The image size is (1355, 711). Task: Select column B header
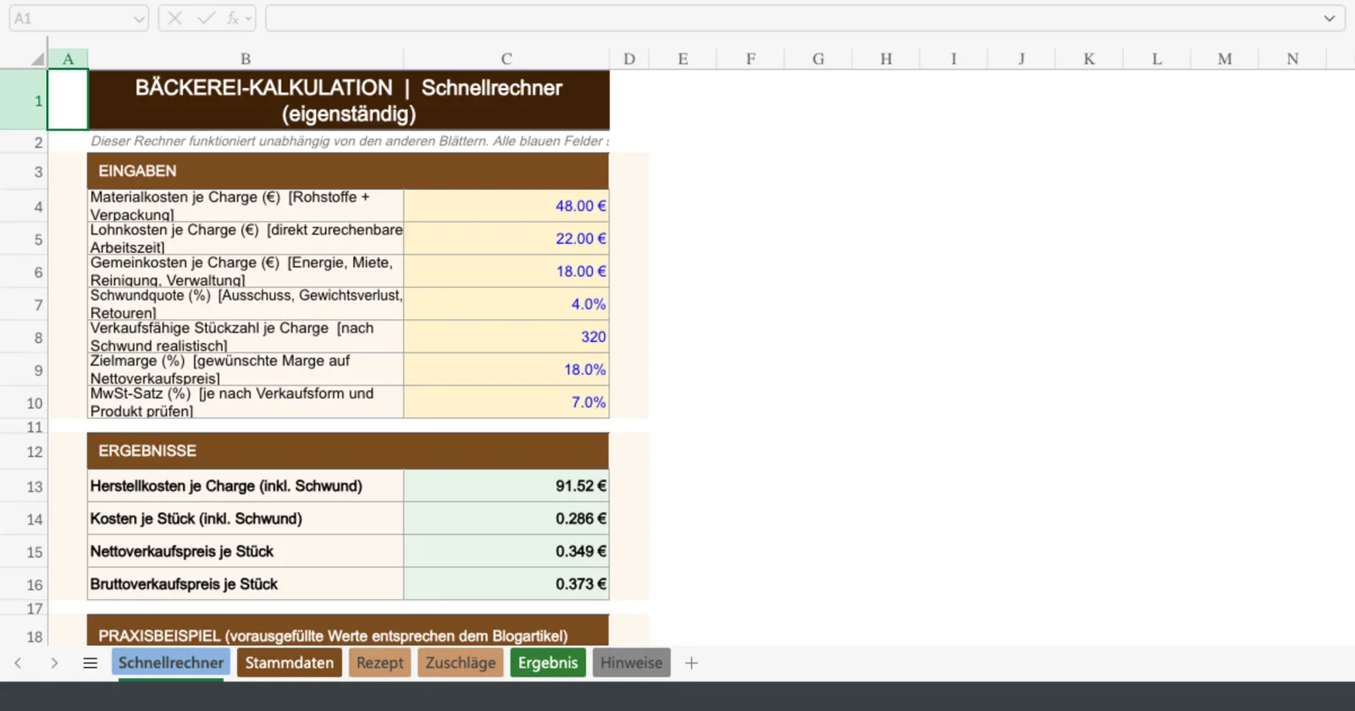[246, 58]
